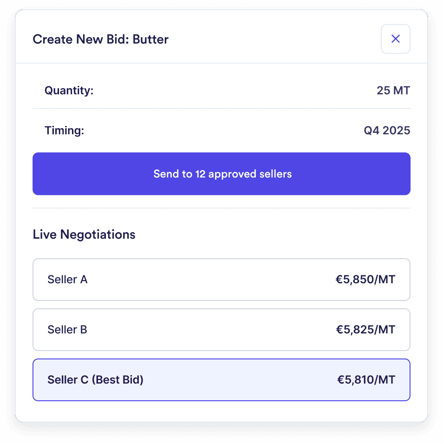Select the Q4 2025 timing value
Image resolution: width=443 pixels, height=443 pixels.
point(387,130)
